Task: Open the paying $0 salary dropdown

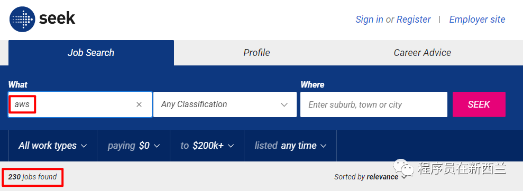Action: pyautogui.click(x=134, y=146)
